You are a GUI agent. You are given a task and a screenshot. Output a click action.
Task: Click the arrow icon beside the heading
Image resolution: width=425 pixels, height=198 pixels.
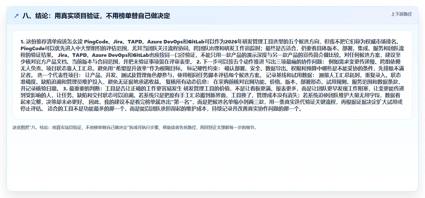pos(16,16)
